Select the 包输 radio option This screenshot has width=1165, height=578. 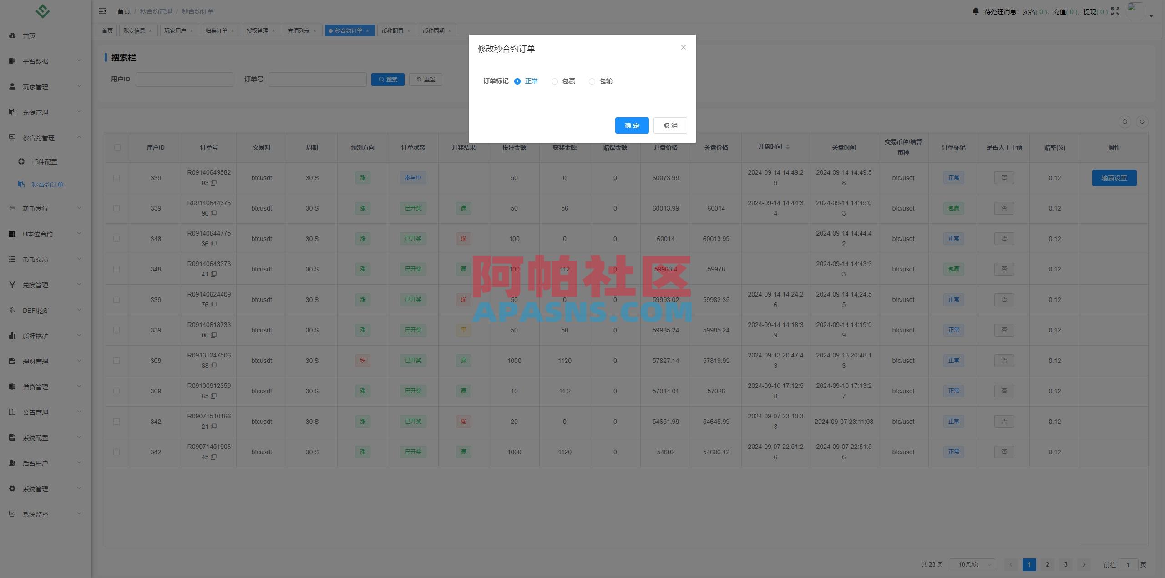point(592,81)
